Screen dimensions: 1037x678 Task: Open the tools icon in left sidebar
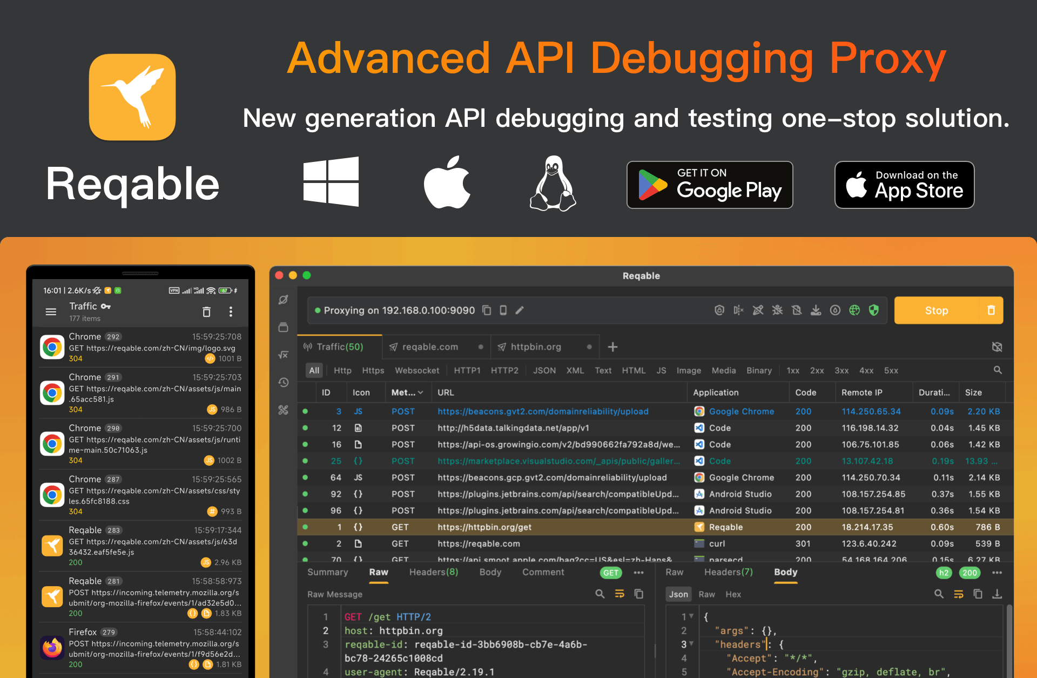pos(284,410)
